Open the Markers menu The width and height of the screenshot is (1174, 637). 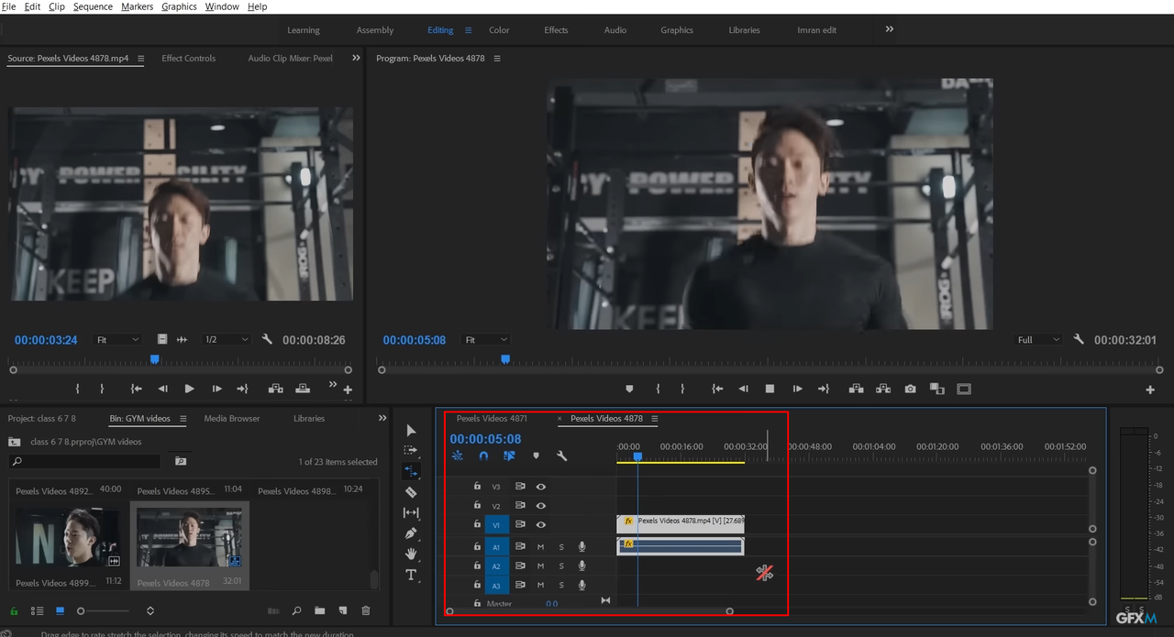click(x=137, y=6)
